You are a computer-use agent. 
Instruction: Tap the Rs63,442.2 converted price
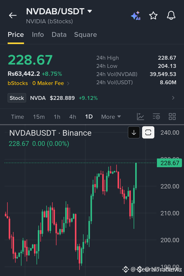coord(24,74)
